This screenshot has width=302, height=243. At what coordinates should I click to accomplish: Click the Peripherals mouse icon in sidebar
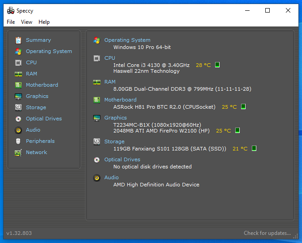(18, 141)
